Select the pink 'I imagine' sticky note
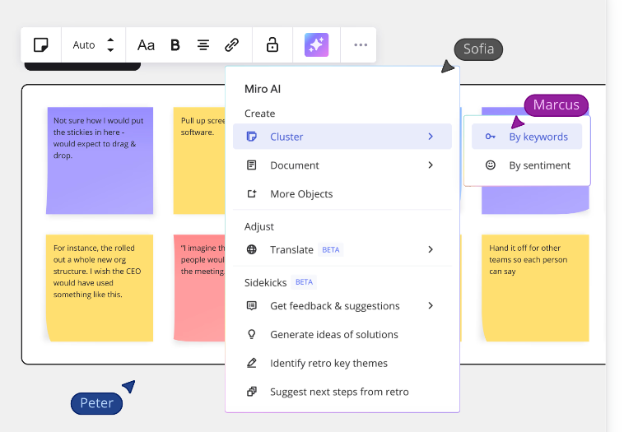 [199, 288]
